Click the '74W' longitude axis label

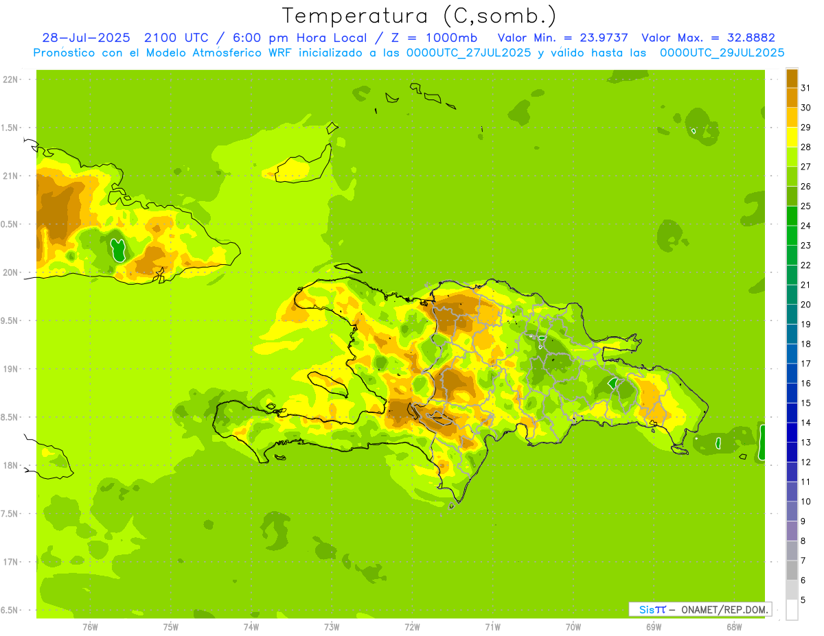pyautogui.click(x=251, y=627)
